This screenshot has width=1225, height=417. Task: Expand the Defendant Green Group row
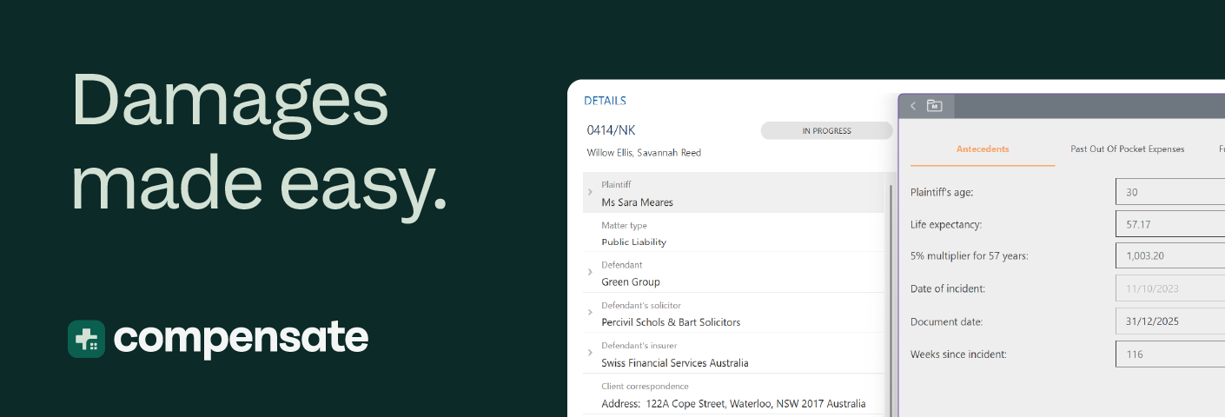tap(591, 273)
